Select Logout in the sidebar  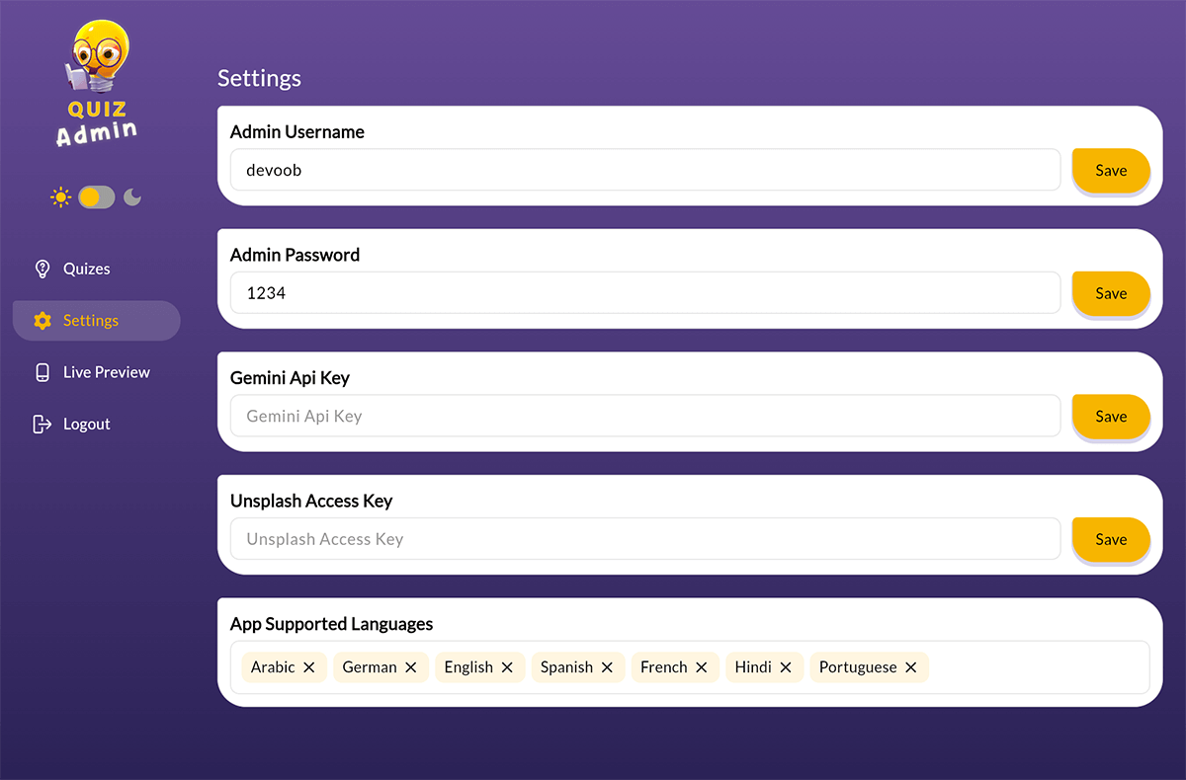tap(87, 425)
